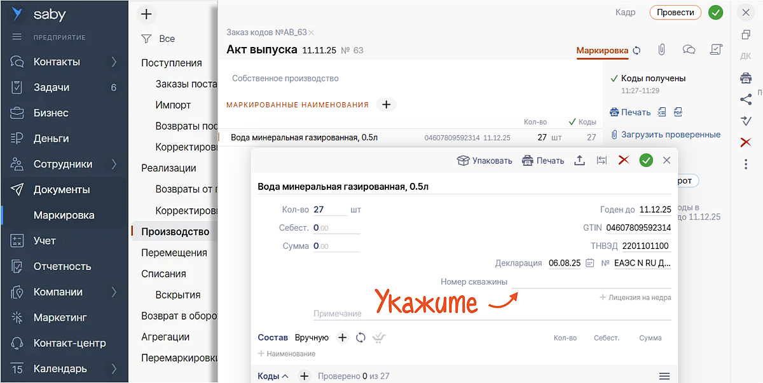Open the Вручную composition mode dropdown
The width and height of the screenshot is (763, 383).
click(x=312, y=338)
